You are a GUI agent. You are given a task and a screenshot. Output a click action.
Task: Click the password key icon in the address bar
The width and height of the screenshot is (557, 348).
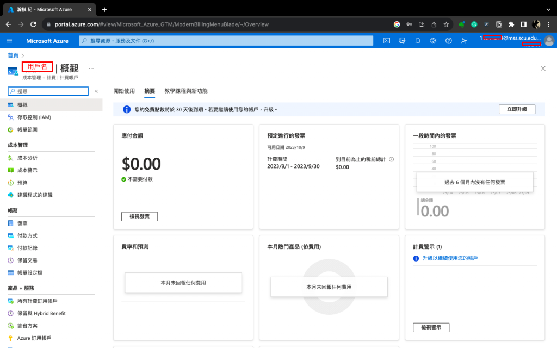(x=409, y=24)
